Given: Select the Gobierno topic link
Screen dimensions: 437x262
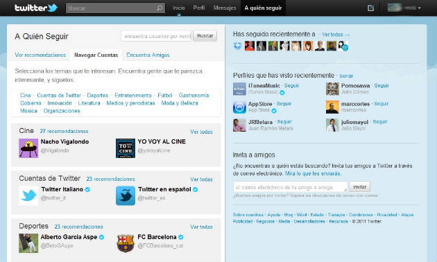Looking at the screenshot, I should pyautogui.click(x=31, y=103).
